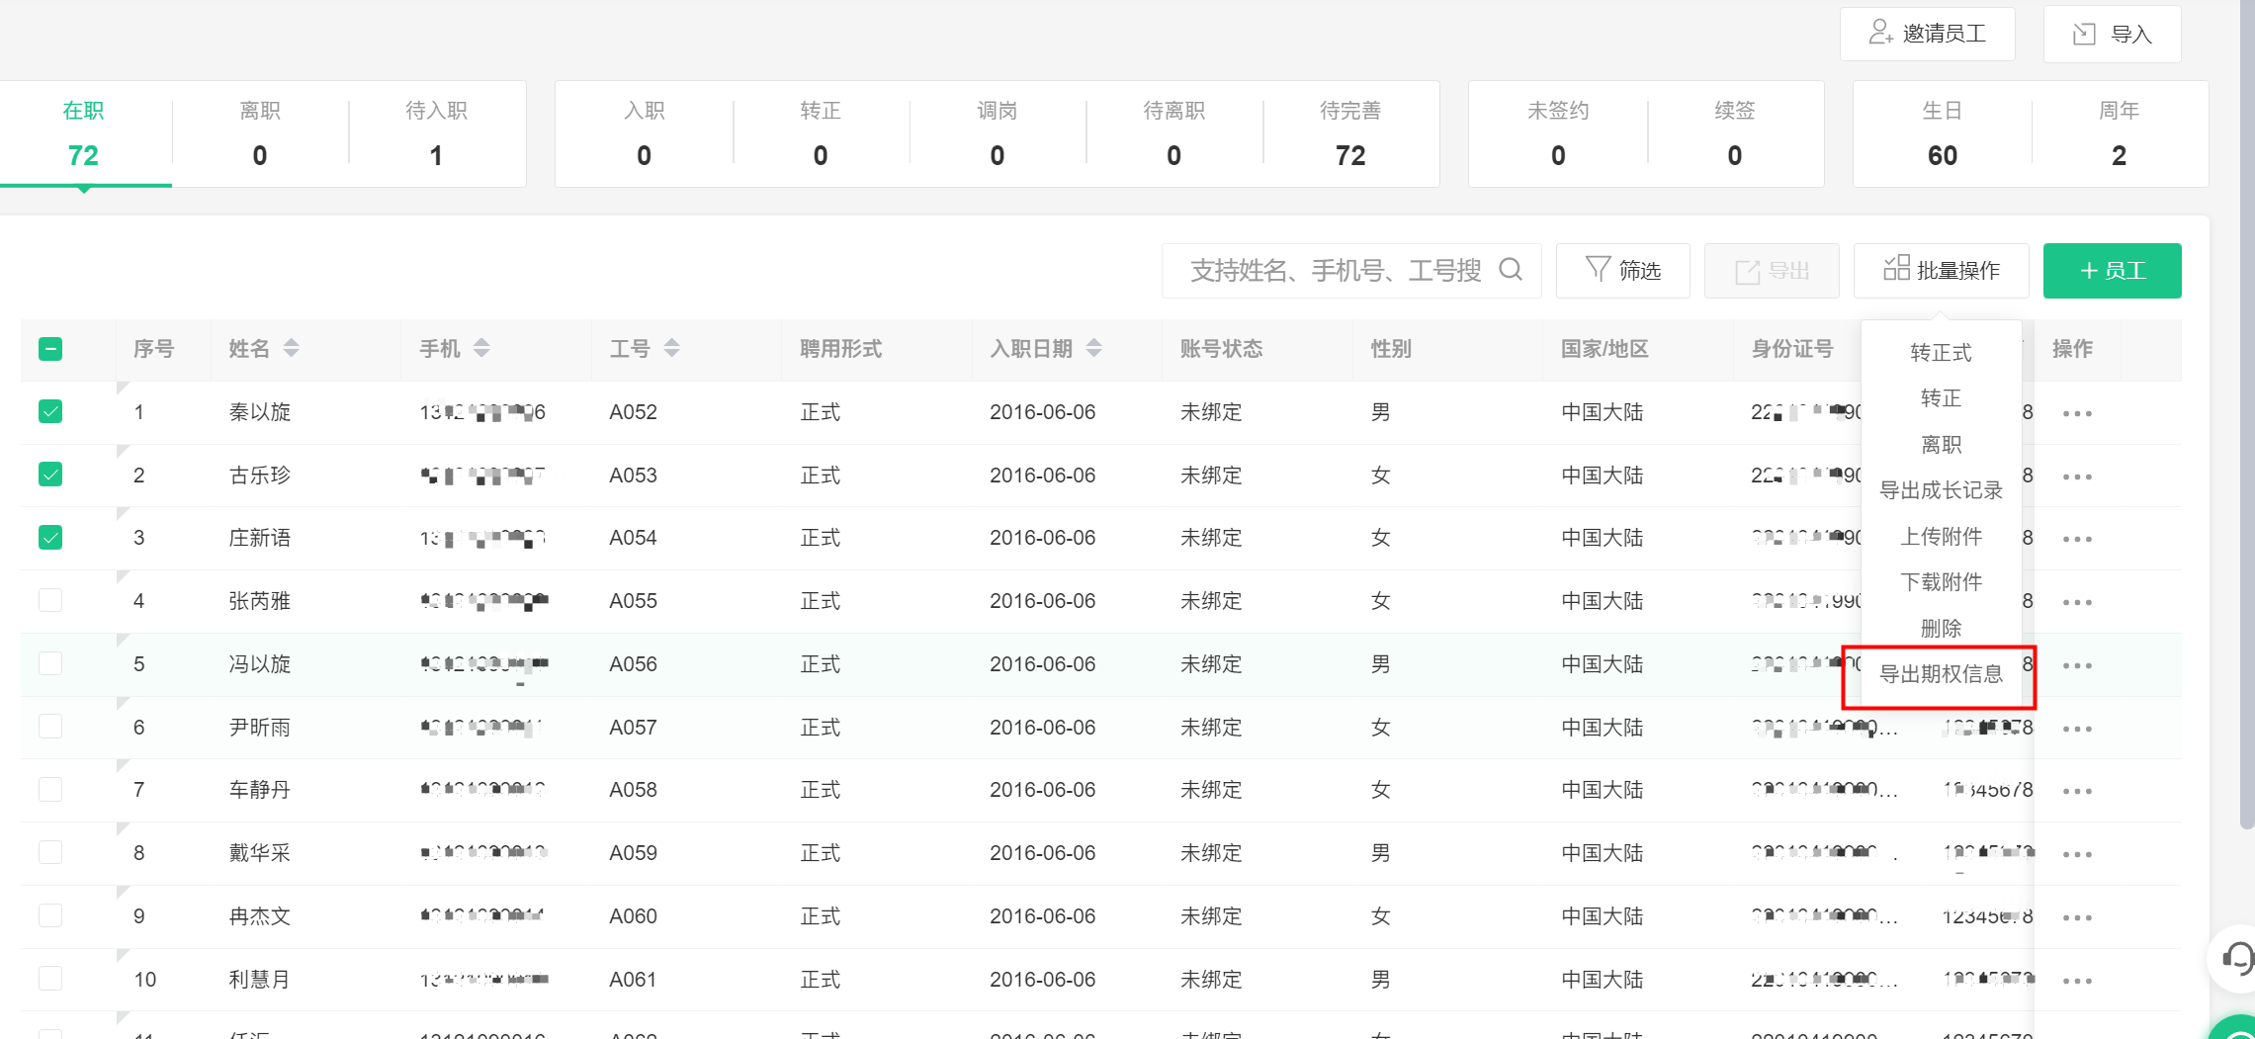Sort by 工号 column arrows
This screenshot has width=2255, height=1039.
pos(671,348)
